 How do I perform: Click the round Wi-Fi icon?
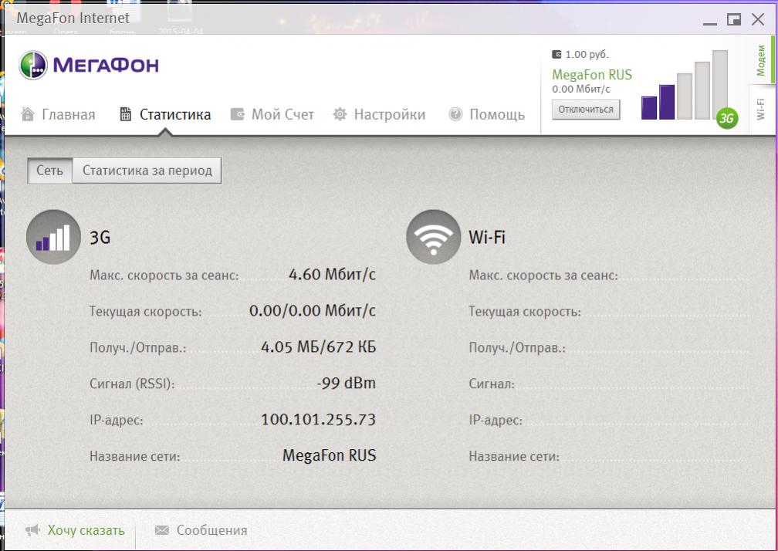click(x=433, y=237)
